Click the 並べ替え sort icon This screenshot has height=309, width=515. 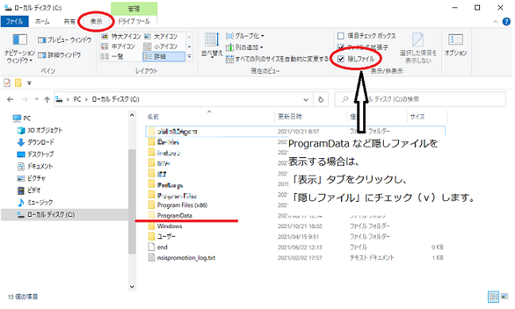(x=212, y=45)
